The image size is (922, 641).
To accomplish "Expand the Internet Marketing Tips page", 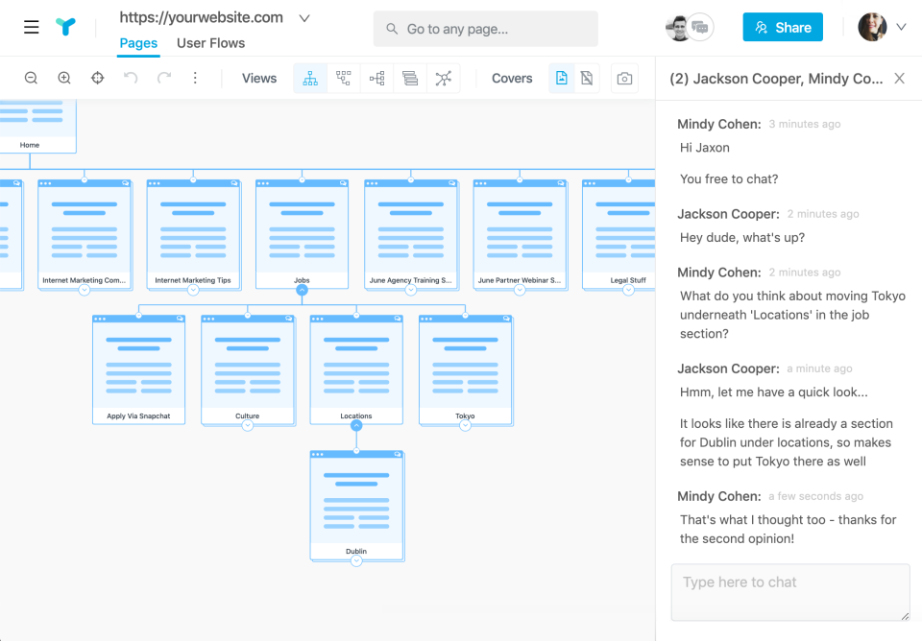I will coord(193,290).
